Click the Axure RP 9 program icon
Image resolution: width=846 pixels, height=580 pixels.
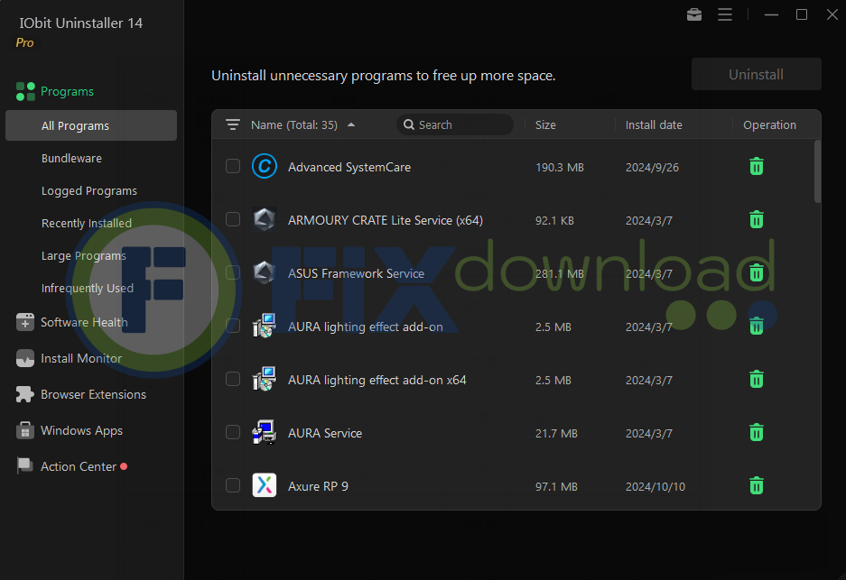(264, 486)
